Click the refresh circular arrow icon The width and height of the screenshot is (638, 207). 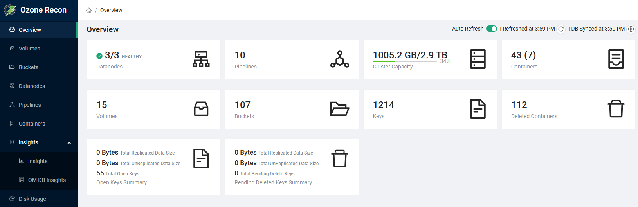coord(561,29)
